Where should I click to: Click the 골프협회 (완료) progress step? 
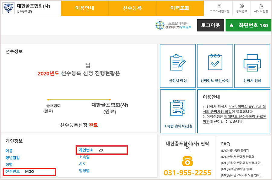click(52, 108)
